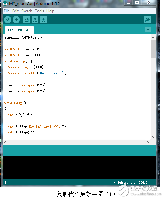
Task: Create a new sketch with New icon
Action: (26, 20)
